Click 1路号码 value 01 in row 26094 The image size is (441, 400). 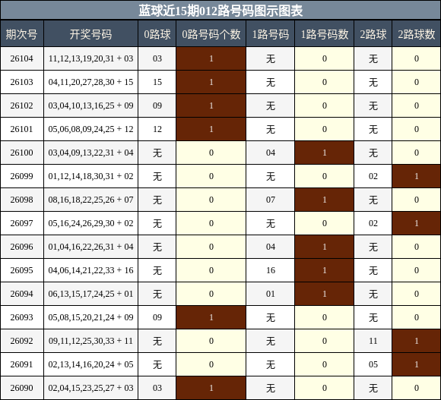click(x=271, y=294)
